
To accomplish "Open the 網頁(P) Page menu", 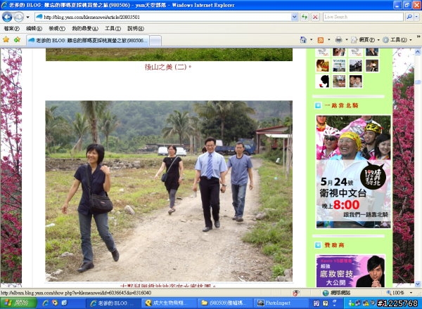I will (x=365, y=40).
